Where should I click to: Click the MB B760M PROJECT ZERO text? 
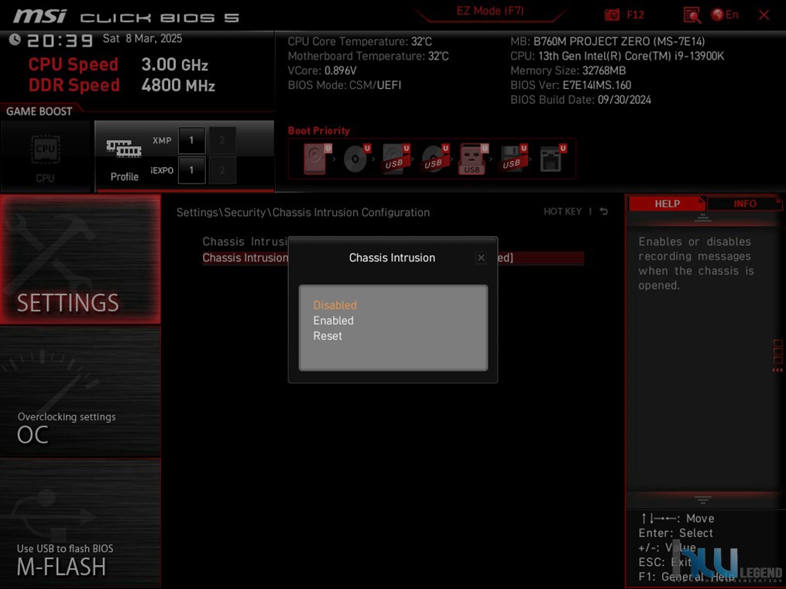click(x=608, y=41)
